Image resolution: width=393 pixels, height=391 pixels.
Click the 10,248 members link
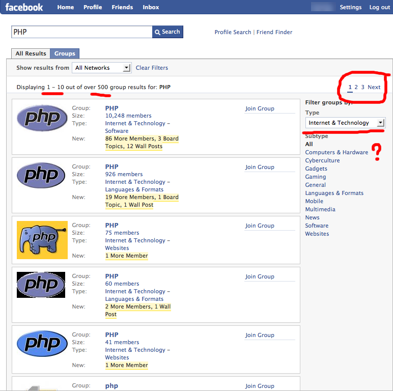pyautogui.click(x=128, y=116)
